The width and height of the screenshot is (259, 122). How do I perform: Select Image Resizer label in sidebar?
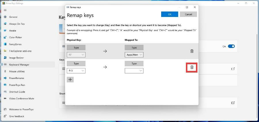click(16, 58)
